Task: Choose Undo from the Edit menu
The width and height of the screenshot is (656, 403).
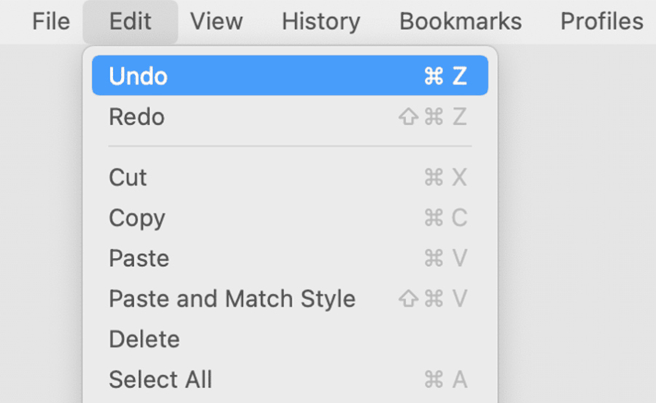Action: (290, 75)
